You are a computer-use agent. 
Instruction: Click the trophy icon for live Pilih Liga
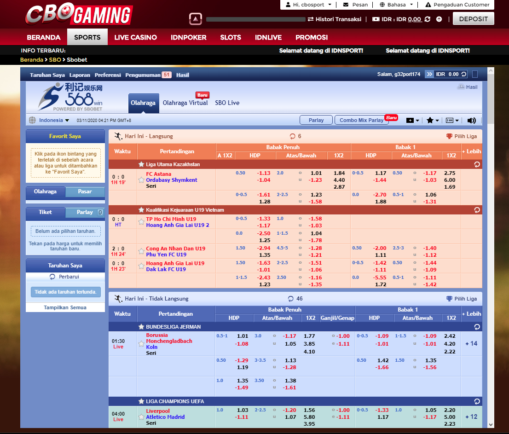click(449, 136)
